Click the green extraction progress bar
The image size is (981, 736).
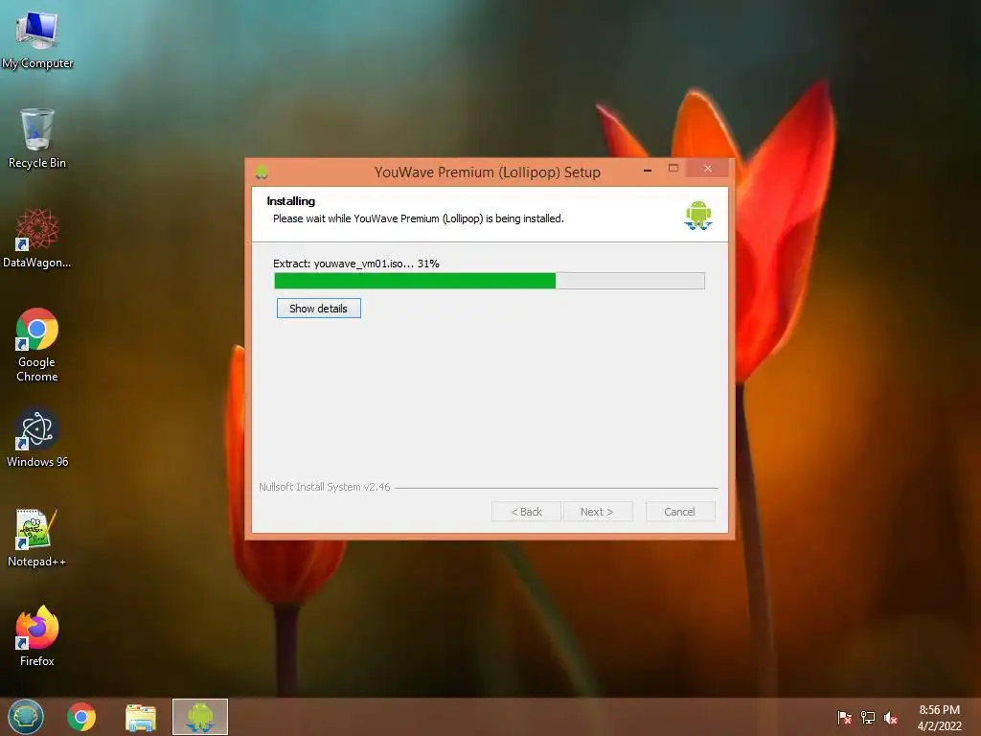point(490,281)
